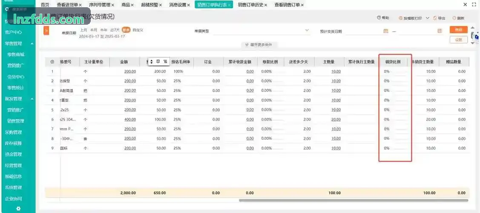
Task: Open 客户中心 in the sidebar
Action: pos(14,32)
